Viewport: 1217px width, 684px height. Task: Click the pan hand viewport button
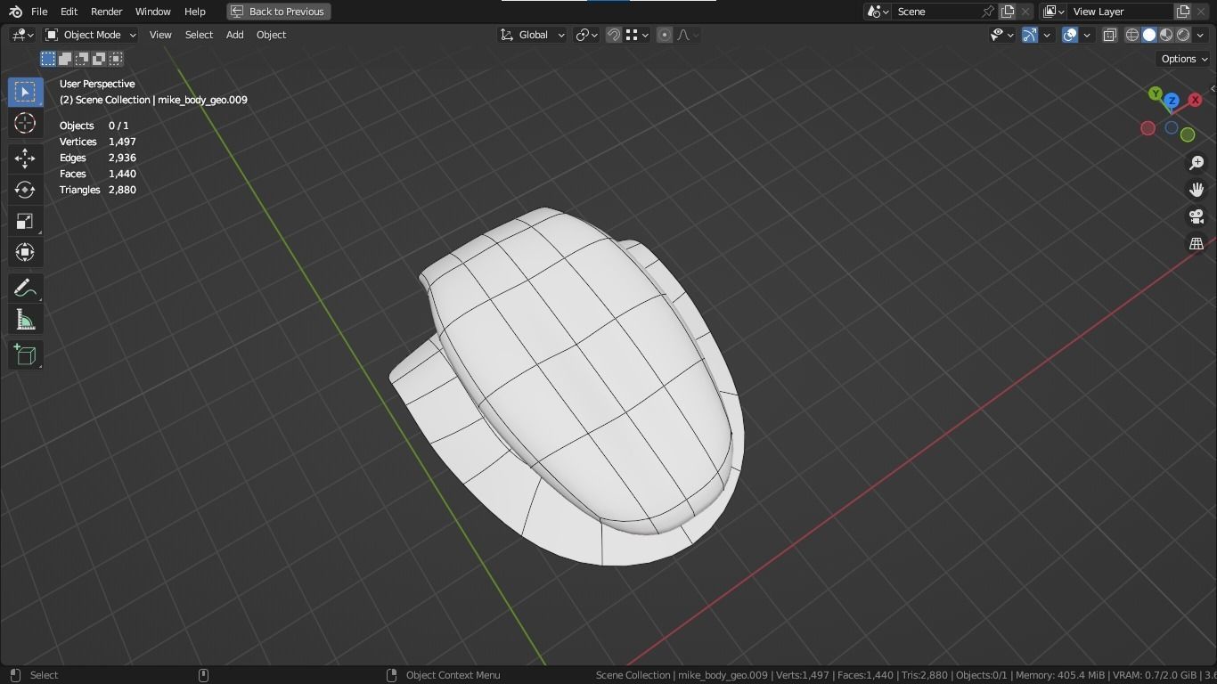click(x=1197, y=190)
